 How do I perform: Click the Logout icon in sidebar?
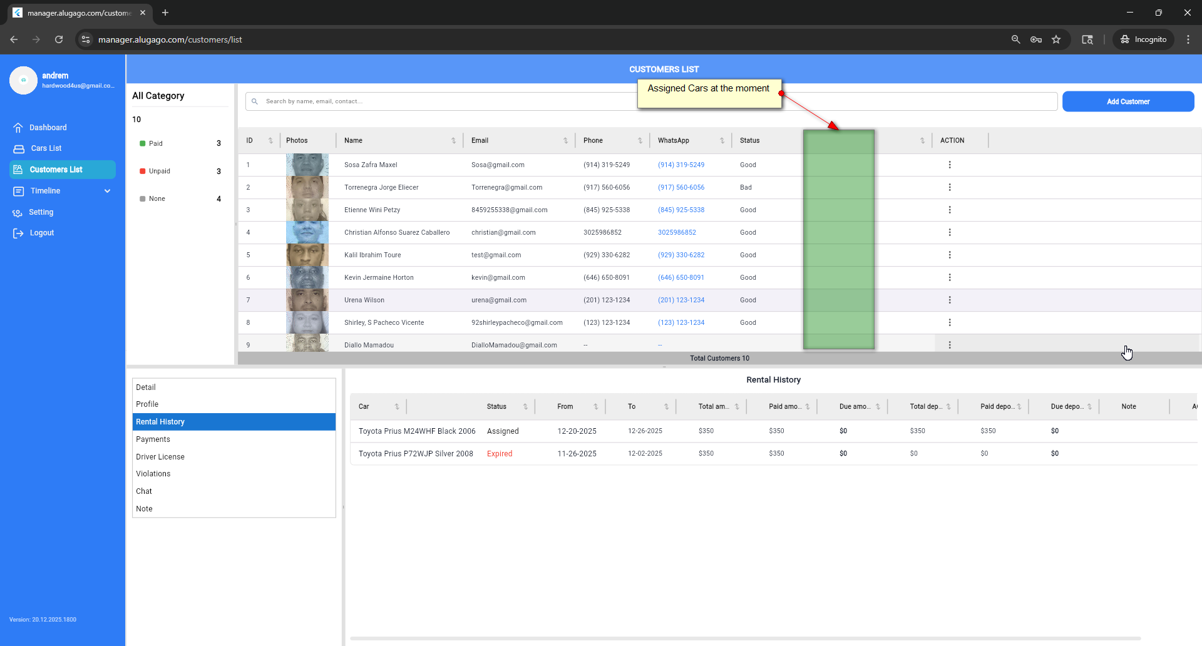[x=18, y=233]
